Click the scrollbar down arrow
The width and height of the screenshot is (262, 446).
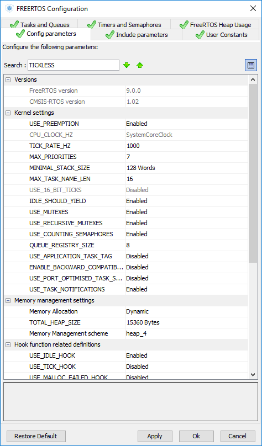[x=253, y=375]
